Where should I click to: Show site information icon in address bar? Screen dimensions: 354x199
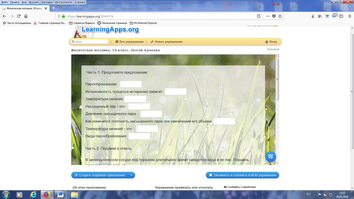click(x=59, y=16)
